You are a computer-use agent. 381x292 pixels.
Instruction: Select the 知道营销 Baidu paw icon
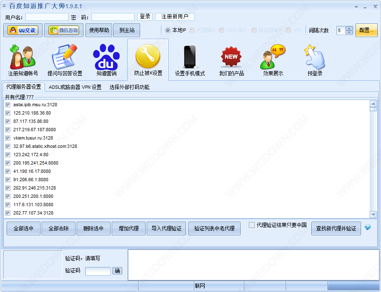106,57
